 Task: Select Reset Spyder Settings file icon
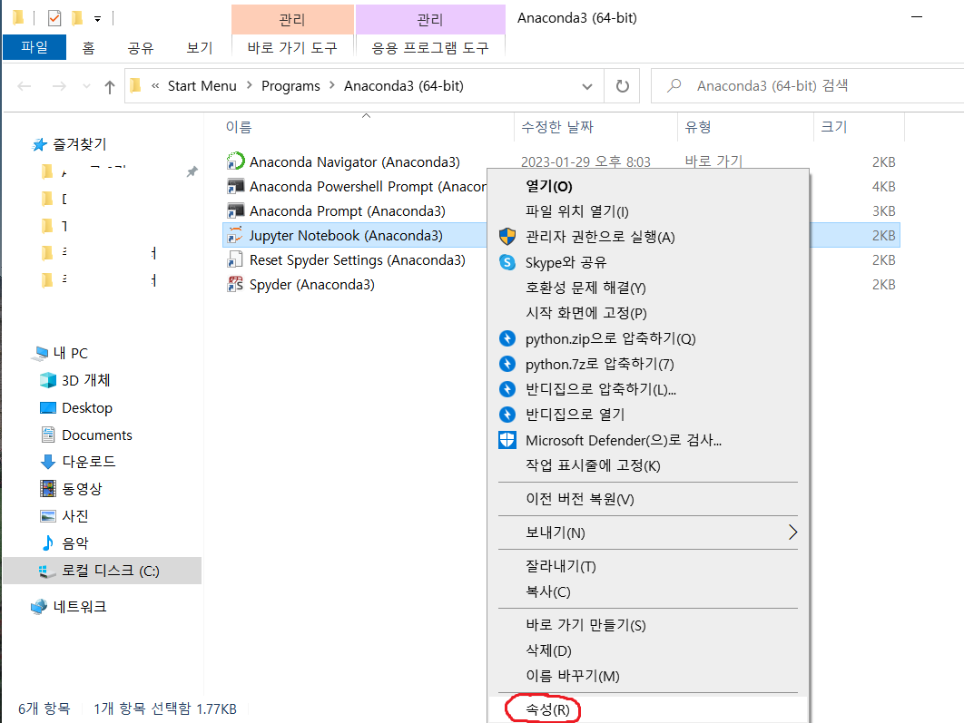point(235,259)
